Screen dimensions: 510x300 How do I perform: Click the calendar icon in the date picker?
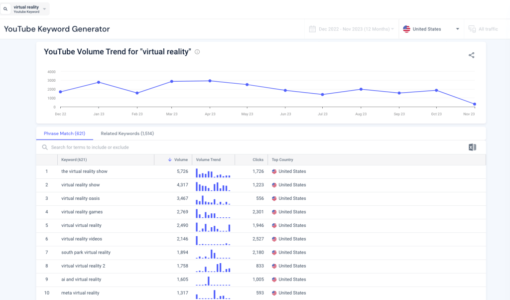311,29
